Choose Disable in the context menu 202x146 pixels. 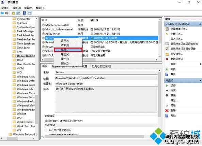coord(68,50)
